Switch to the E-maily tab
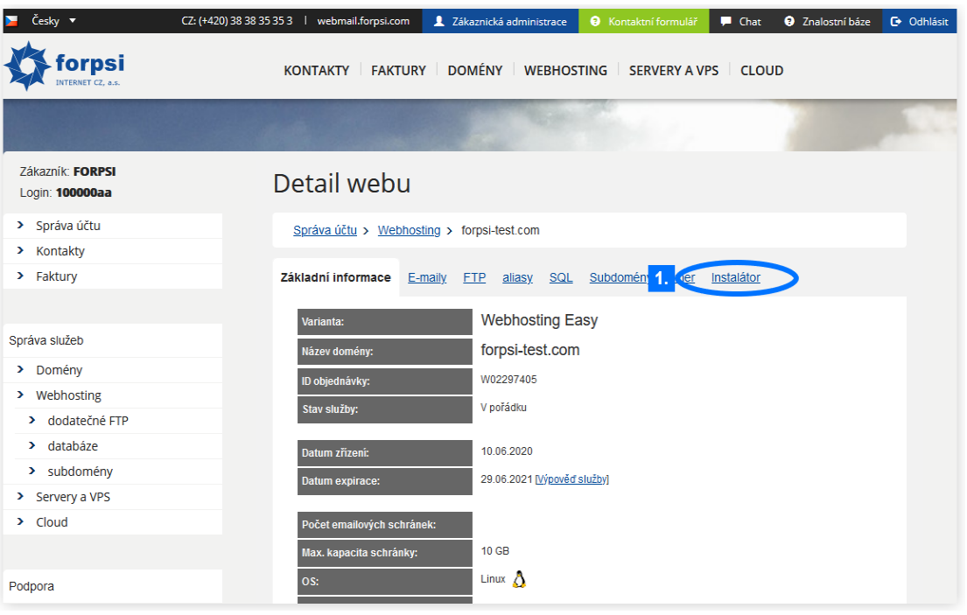 click(x=427, y=278)
